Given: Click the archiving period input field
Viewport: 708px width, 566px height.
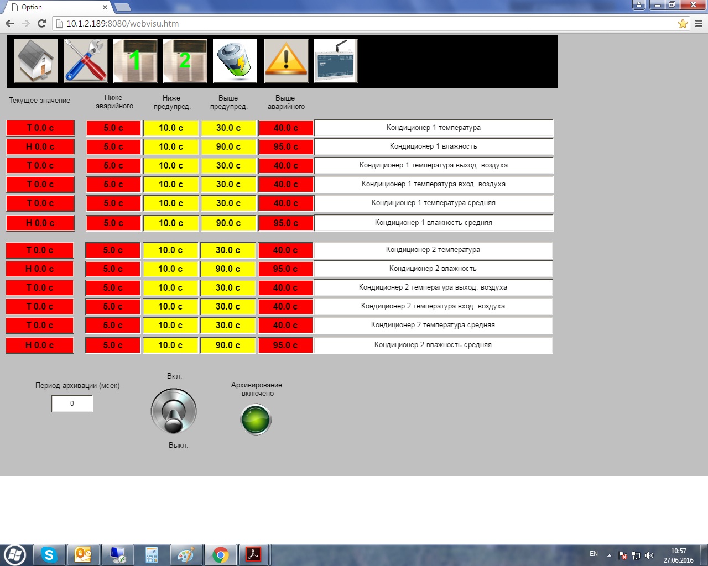Looking at the screenshot, I should (x=72, y=403).
